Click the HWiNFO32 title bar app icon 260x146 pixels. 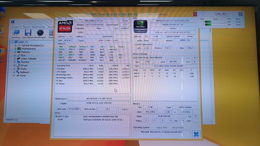coord(13,22)
